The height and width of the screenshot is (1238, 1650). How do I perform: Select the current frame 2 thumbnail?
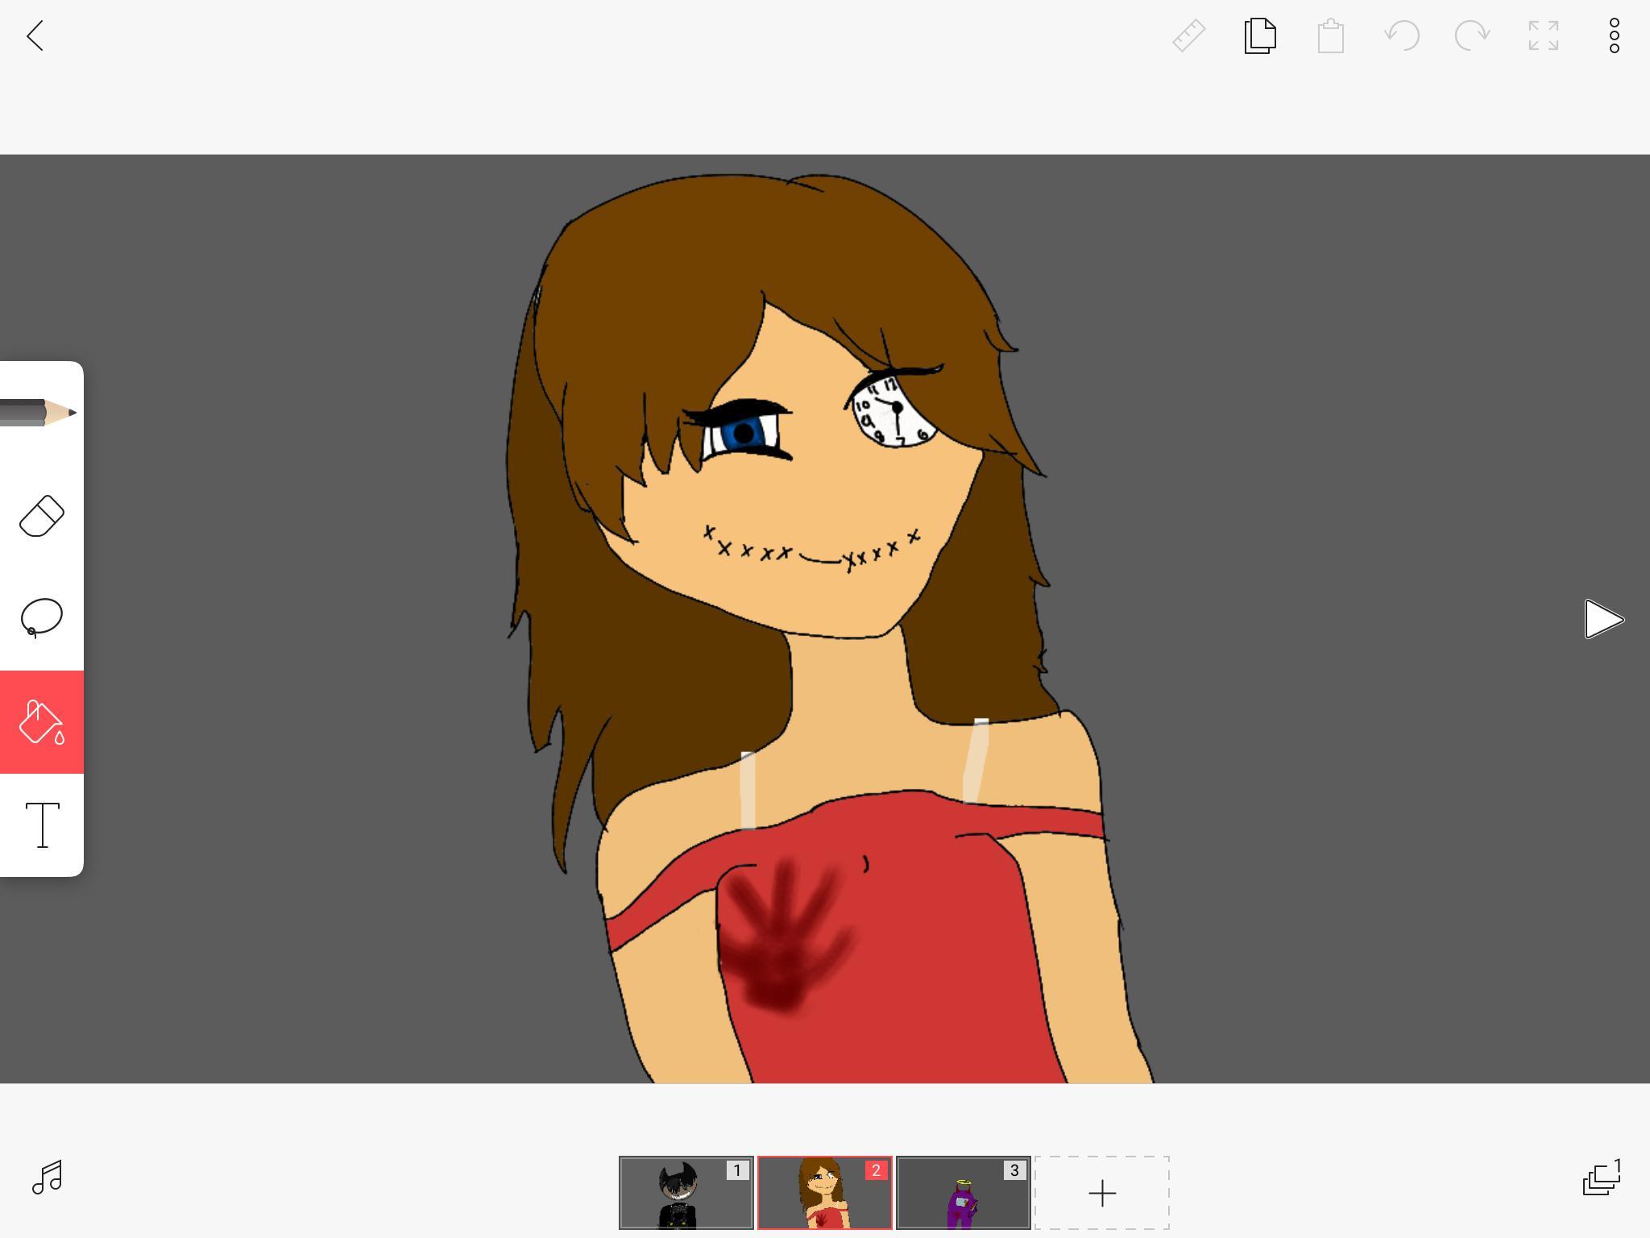click(x=824, y=1193)
